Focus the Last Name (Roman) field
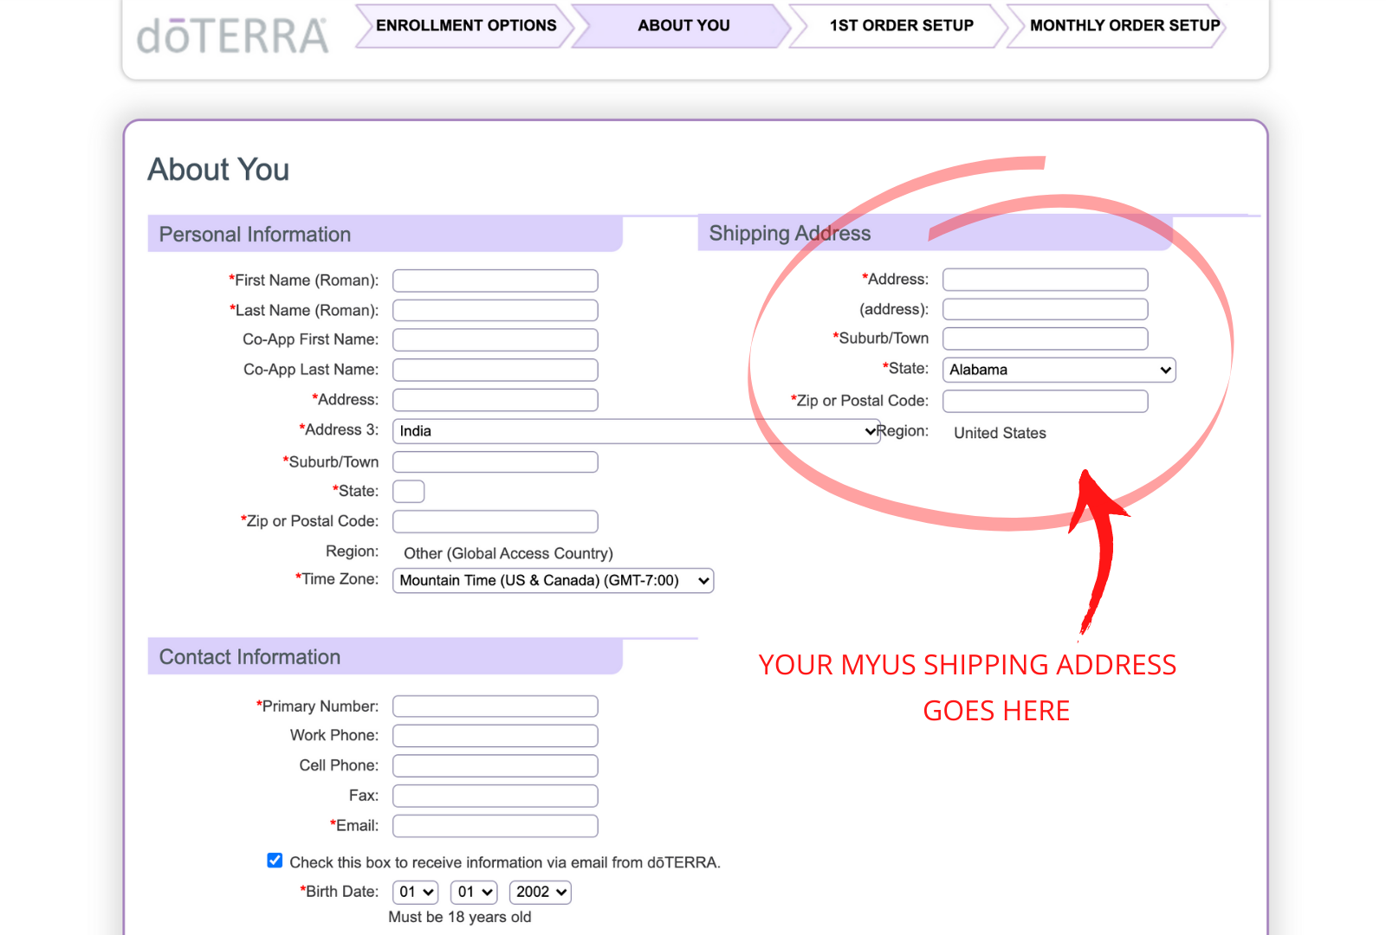 coord(495,310)
